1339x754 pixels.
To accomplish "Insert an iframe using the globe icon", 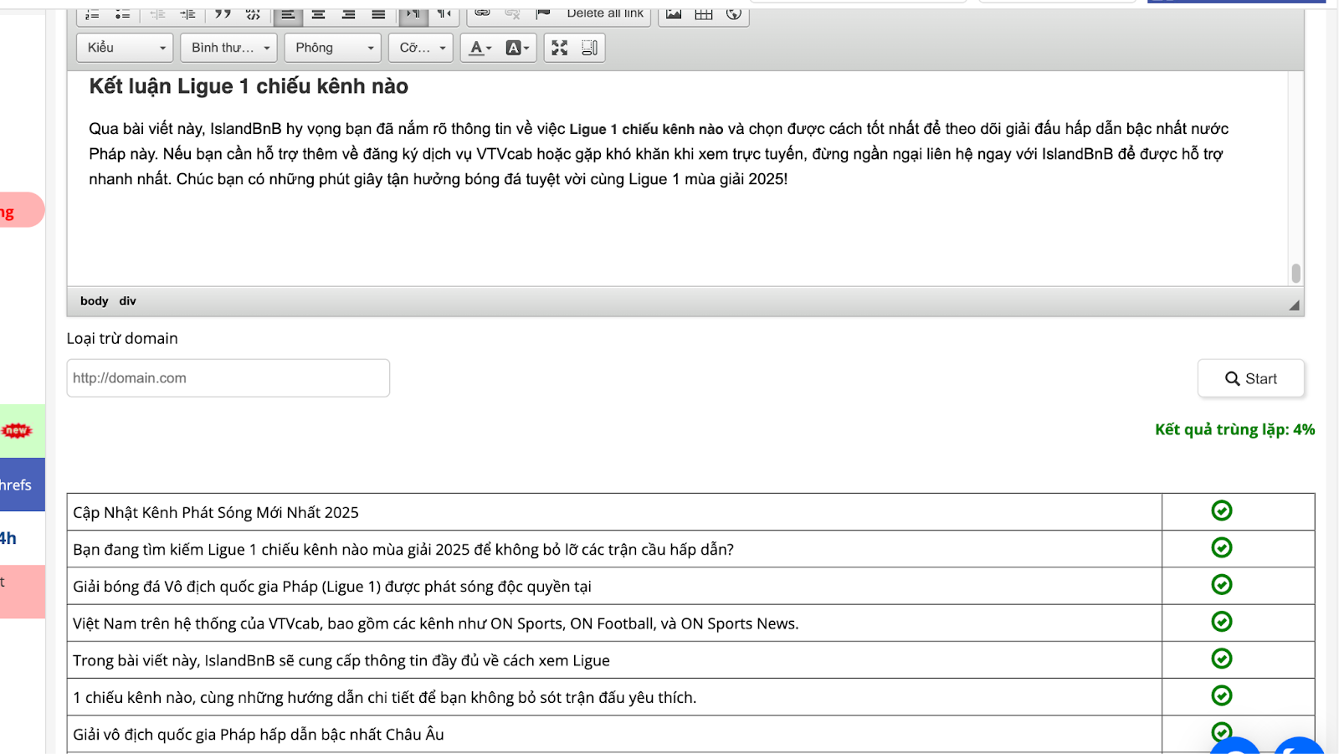I will (x=734, y=14).
